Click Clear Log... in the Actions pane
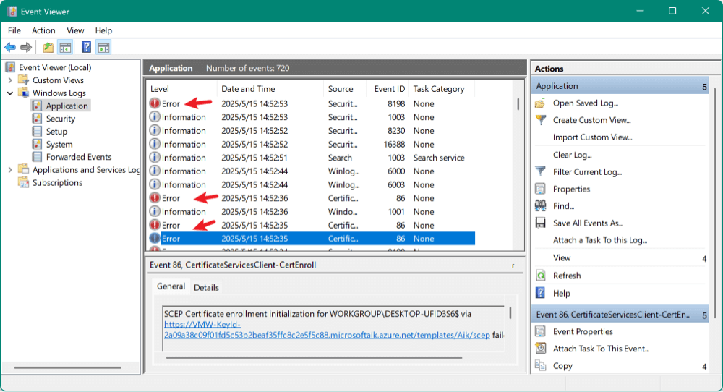 tap(572, 155)
